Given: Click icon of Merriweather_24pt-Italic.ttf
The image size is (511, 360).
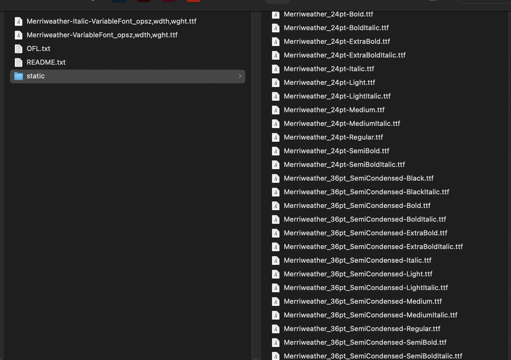Looking at the screenshot, I should [x=276, y=69].
